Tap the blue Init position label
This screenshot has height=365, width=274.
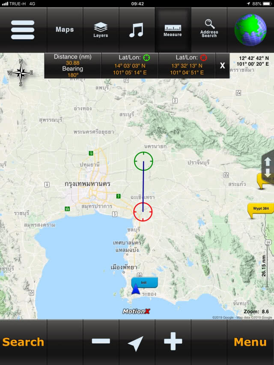click(x=145, y=283)
